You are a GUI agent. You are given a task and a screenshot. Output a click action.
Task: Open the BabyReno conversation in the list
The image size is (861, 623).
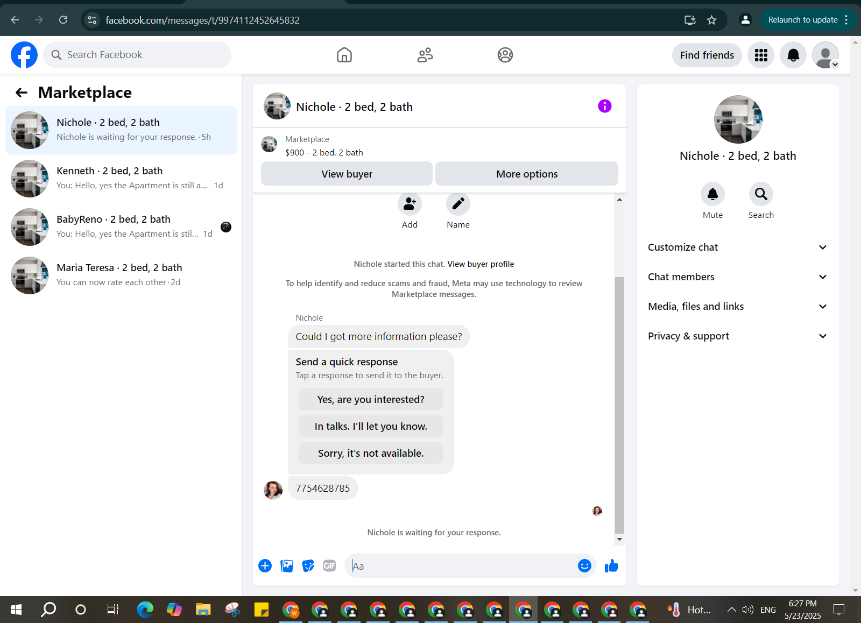tap(121, 227)
